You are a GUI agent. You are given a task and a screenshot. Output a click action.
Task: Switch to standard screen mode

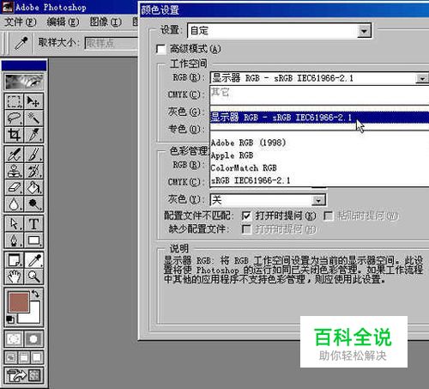tap(11, 357)
